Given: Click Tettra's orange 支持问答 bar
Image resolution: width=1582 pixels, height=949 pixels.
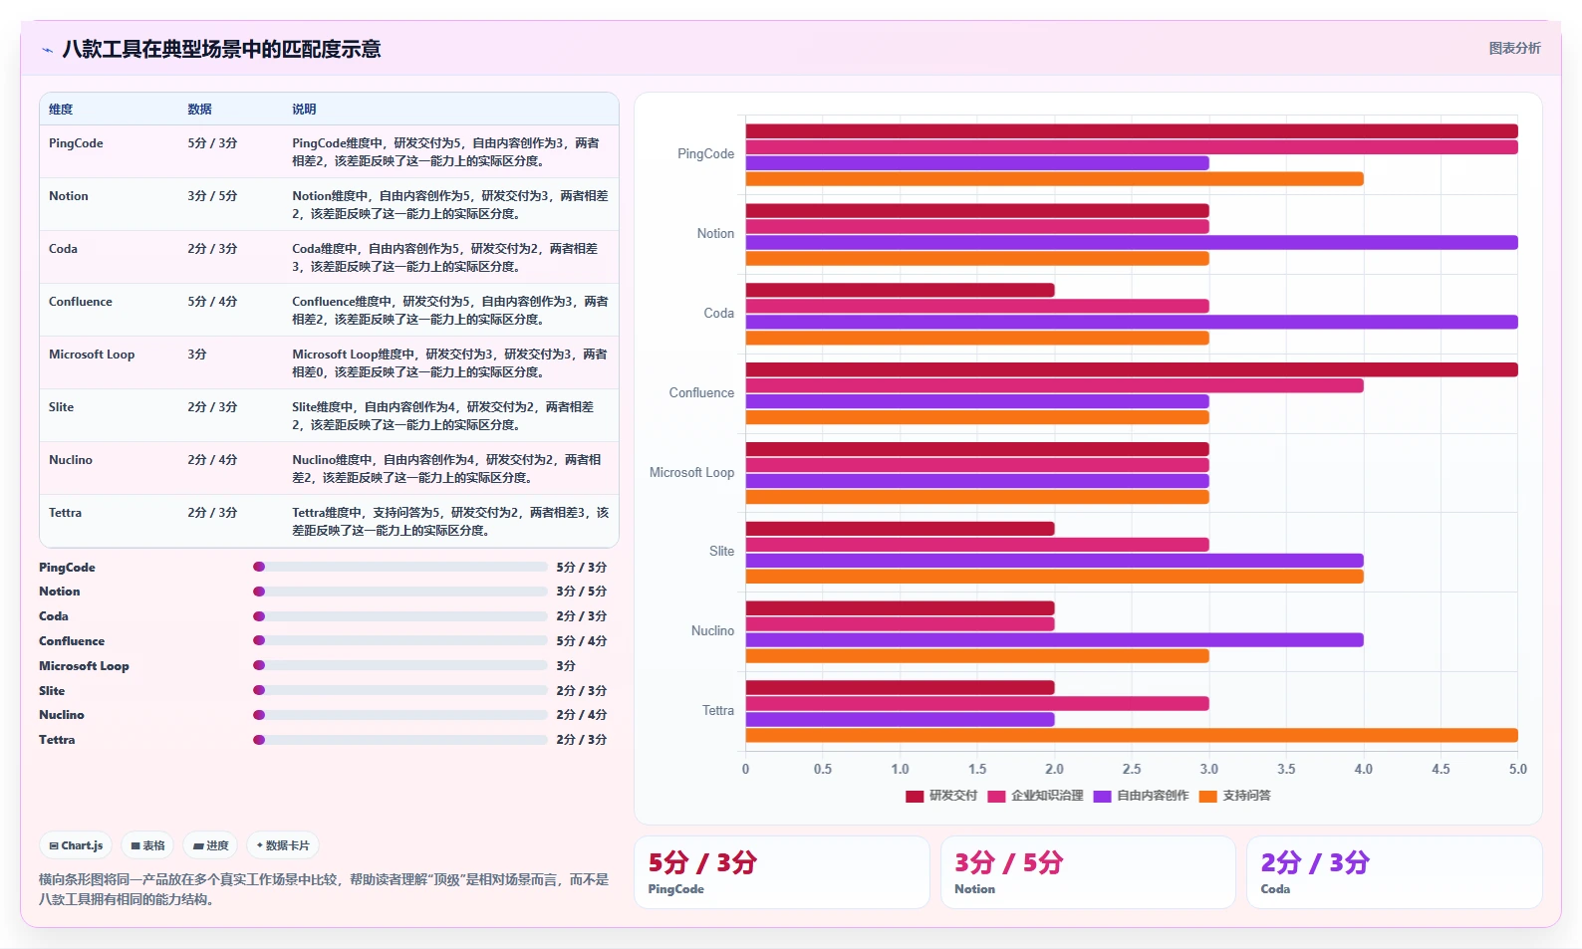Looking at the screenshot, I should [1132, 736].
